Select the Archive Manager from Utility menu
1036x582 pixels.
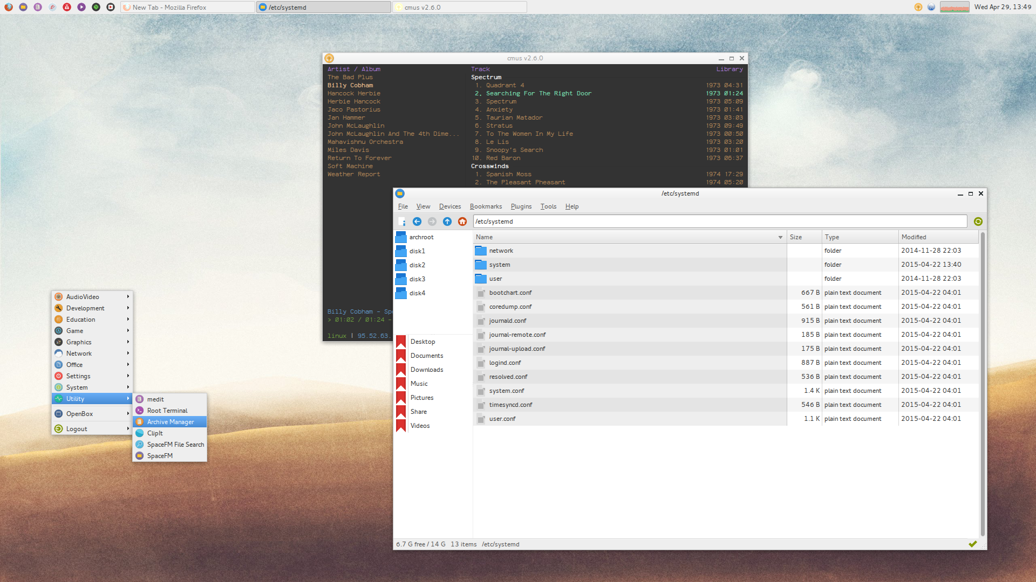pyautogui.click(x=170, y=421)
